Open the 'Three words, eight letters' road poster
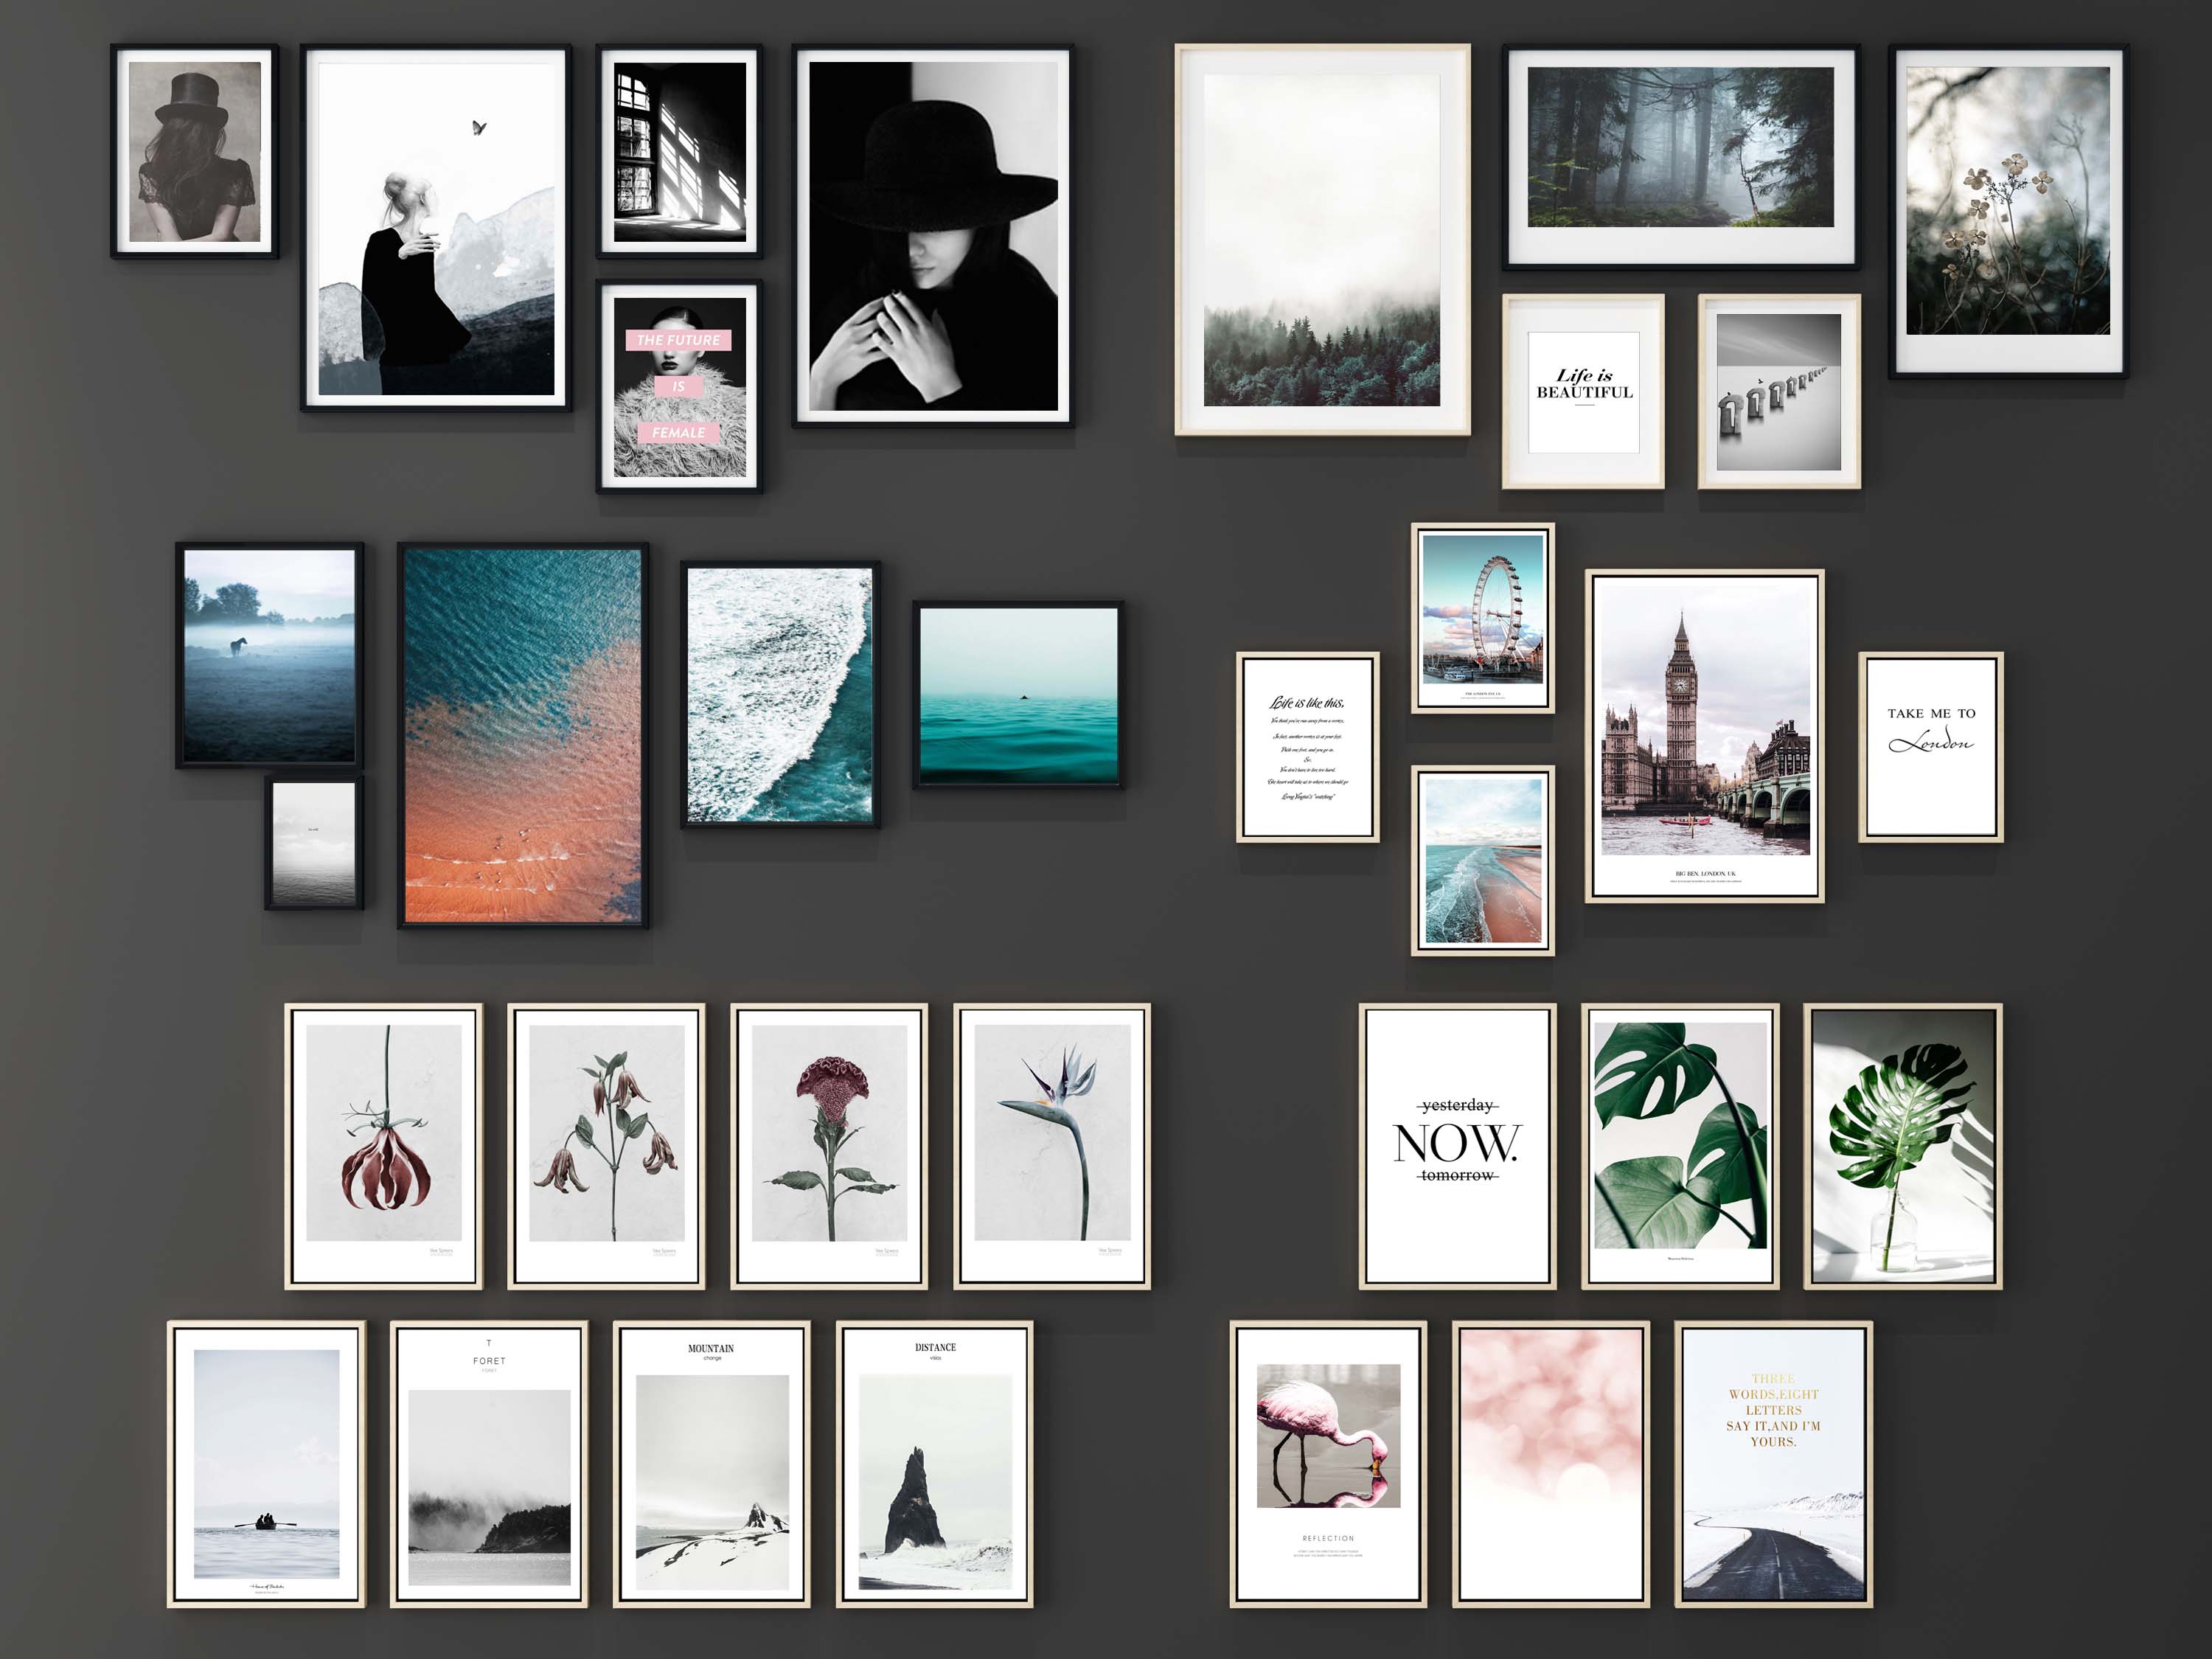 [x=1774, y=1464]
